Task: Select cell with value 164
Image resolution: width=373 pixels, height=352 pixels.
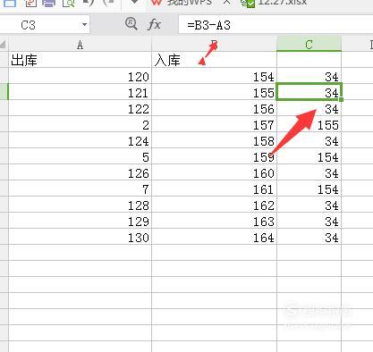Action: [x=214, y=237]
